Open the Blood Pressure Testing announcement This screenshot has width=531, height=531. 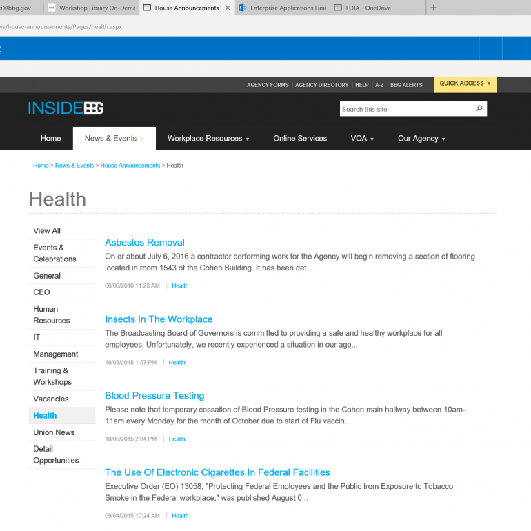coord(154,396)
